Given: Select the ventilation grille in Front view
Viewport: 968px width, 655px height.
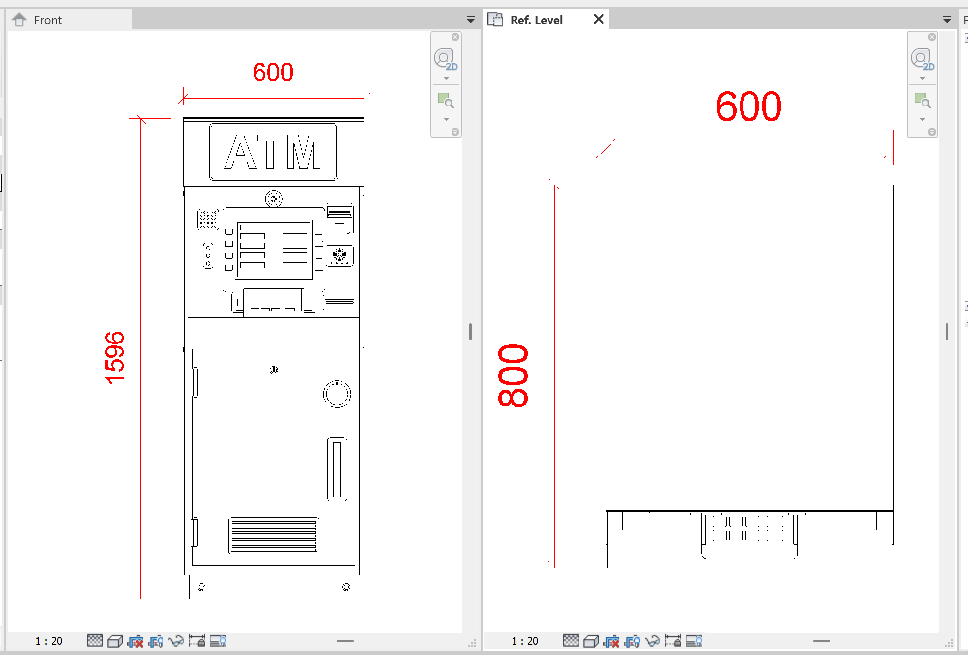Looking at the screenshot, I should pos(274,535).
